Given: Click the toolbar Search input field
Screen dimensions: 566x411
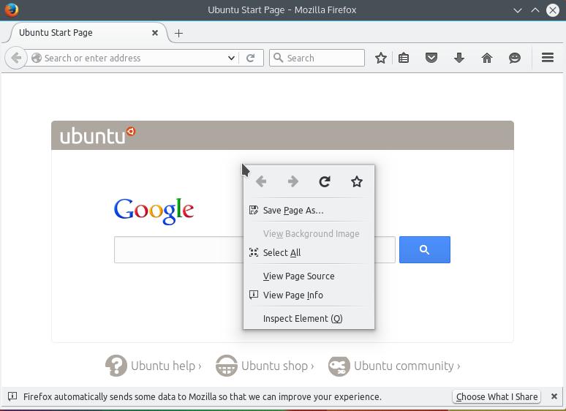Looking at the screenshot, I should tap(323, 58).
